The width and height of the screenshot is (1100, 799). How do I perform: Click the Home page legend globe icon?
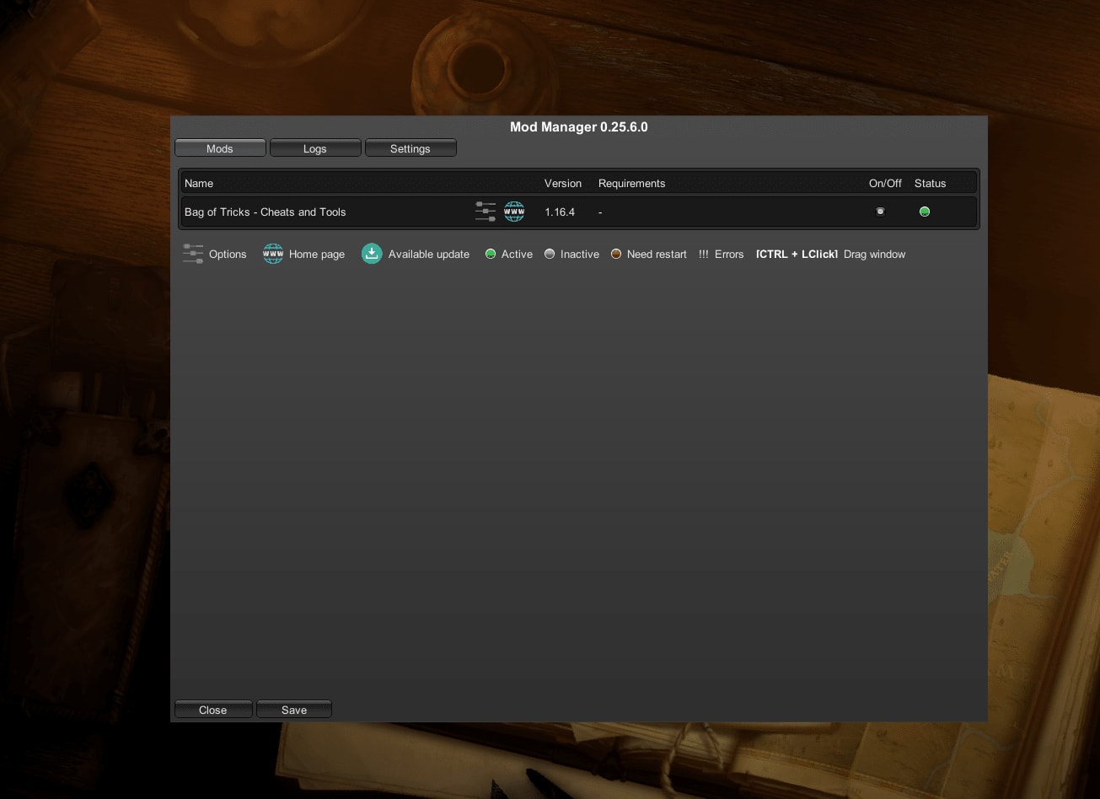pyautogui.click(x=273, y=254)
